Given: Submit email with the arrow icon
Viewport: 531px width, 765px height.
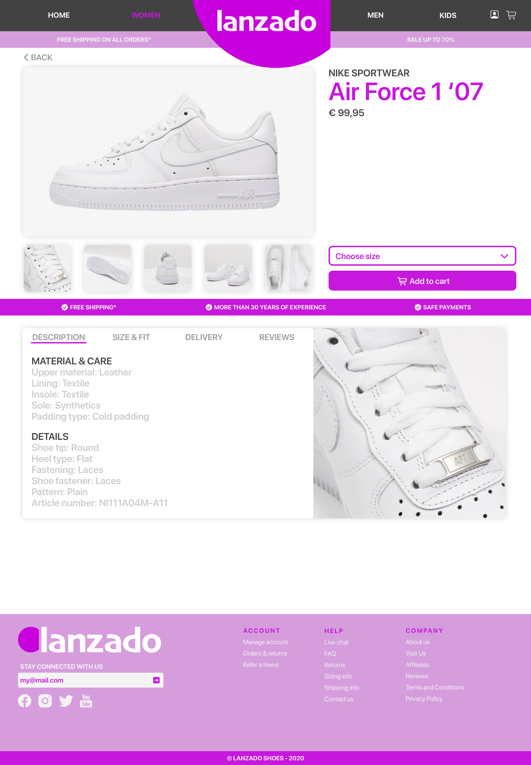Looking at the screenshot, I should 156,680.
